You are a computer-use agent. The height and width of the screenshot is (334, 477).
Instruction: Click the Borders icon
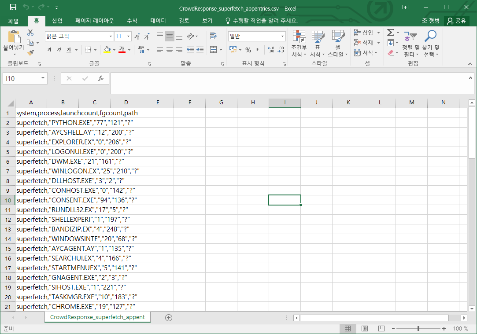pos(88,50)
